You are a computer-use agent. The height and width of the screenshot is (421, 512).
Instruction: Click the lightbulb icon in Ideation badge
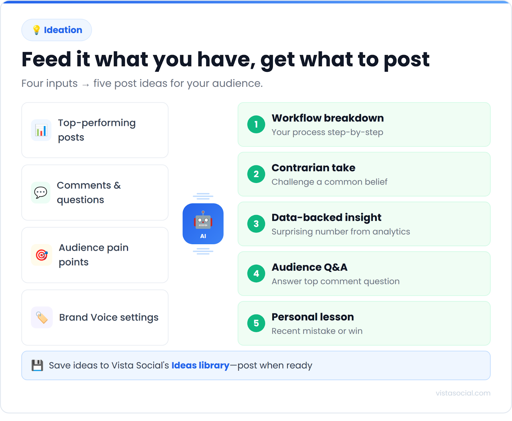[x=36, y=30]
